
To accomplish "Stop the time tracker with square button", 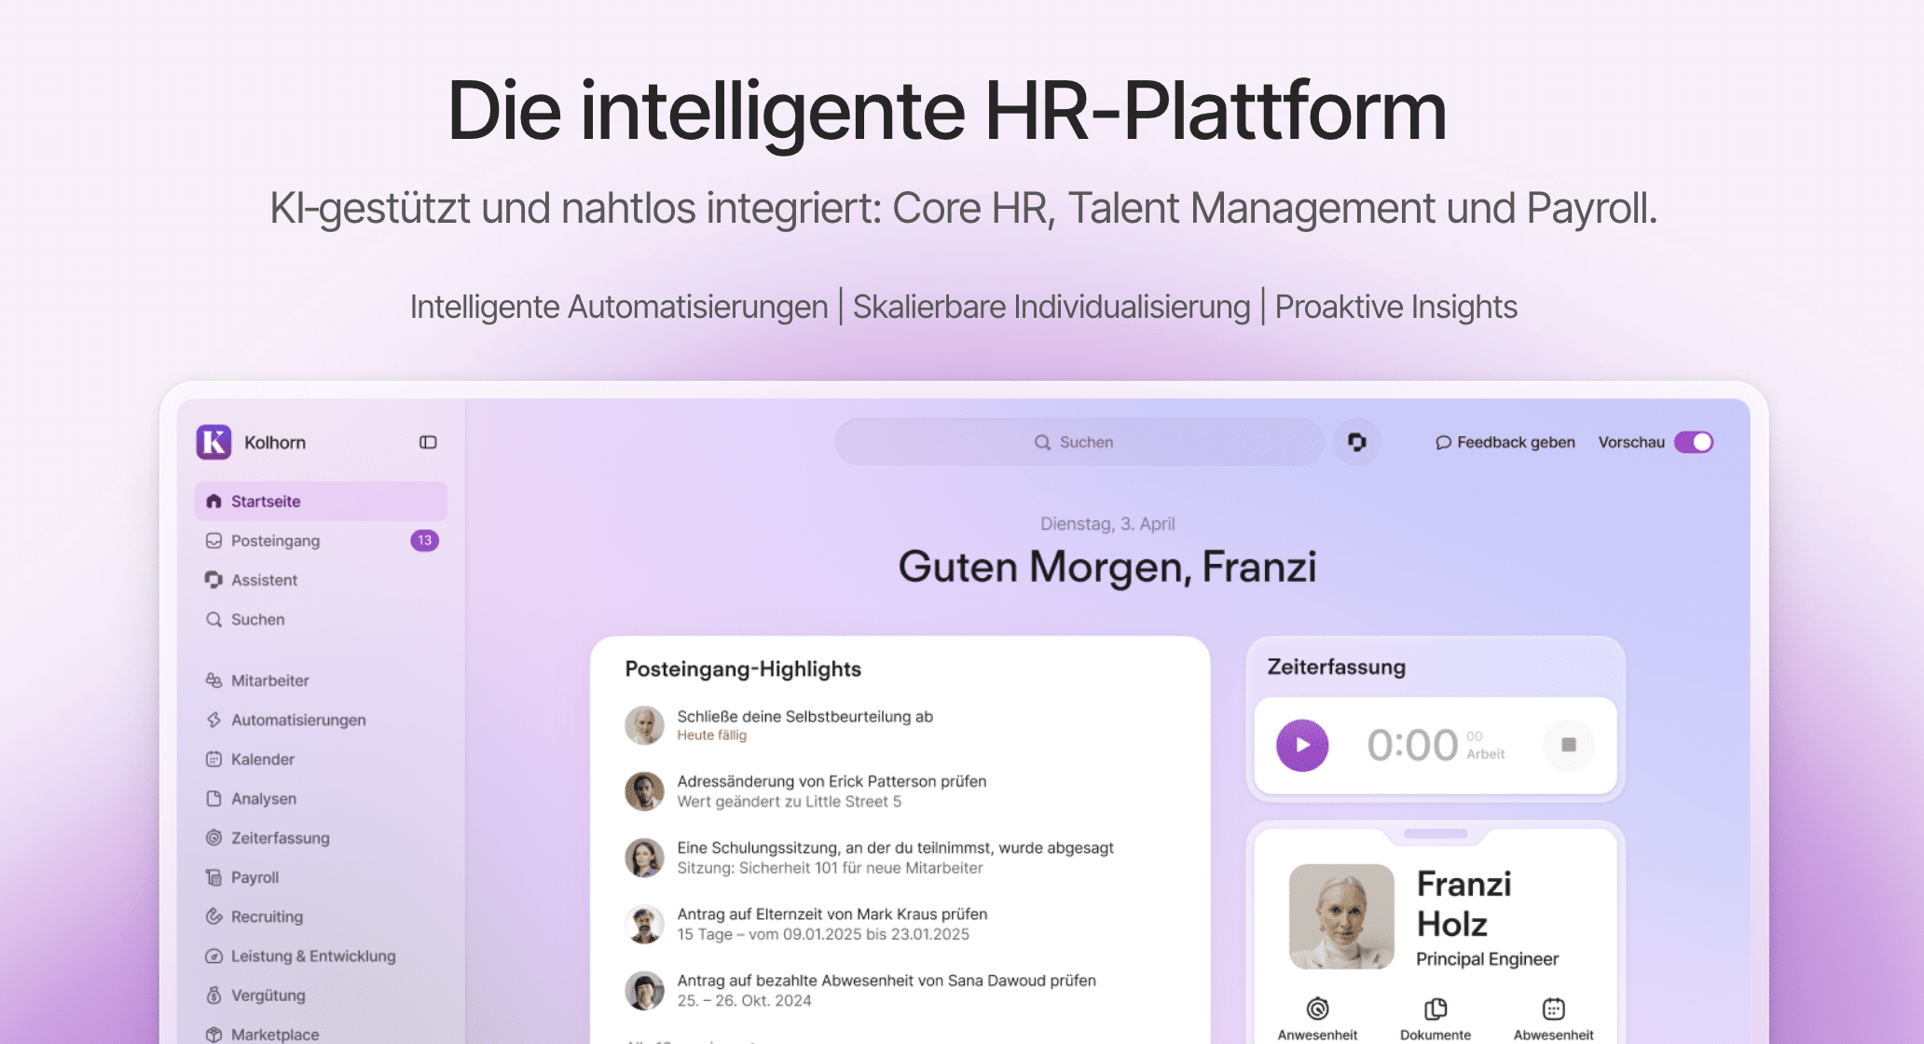I will tap(1569, 745).
